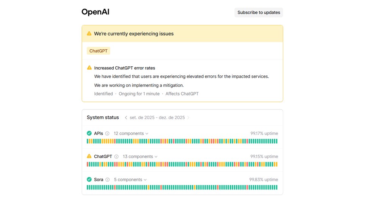Go to previous date range with left chevron
This screenshot has width=373, height=202.
126,117
